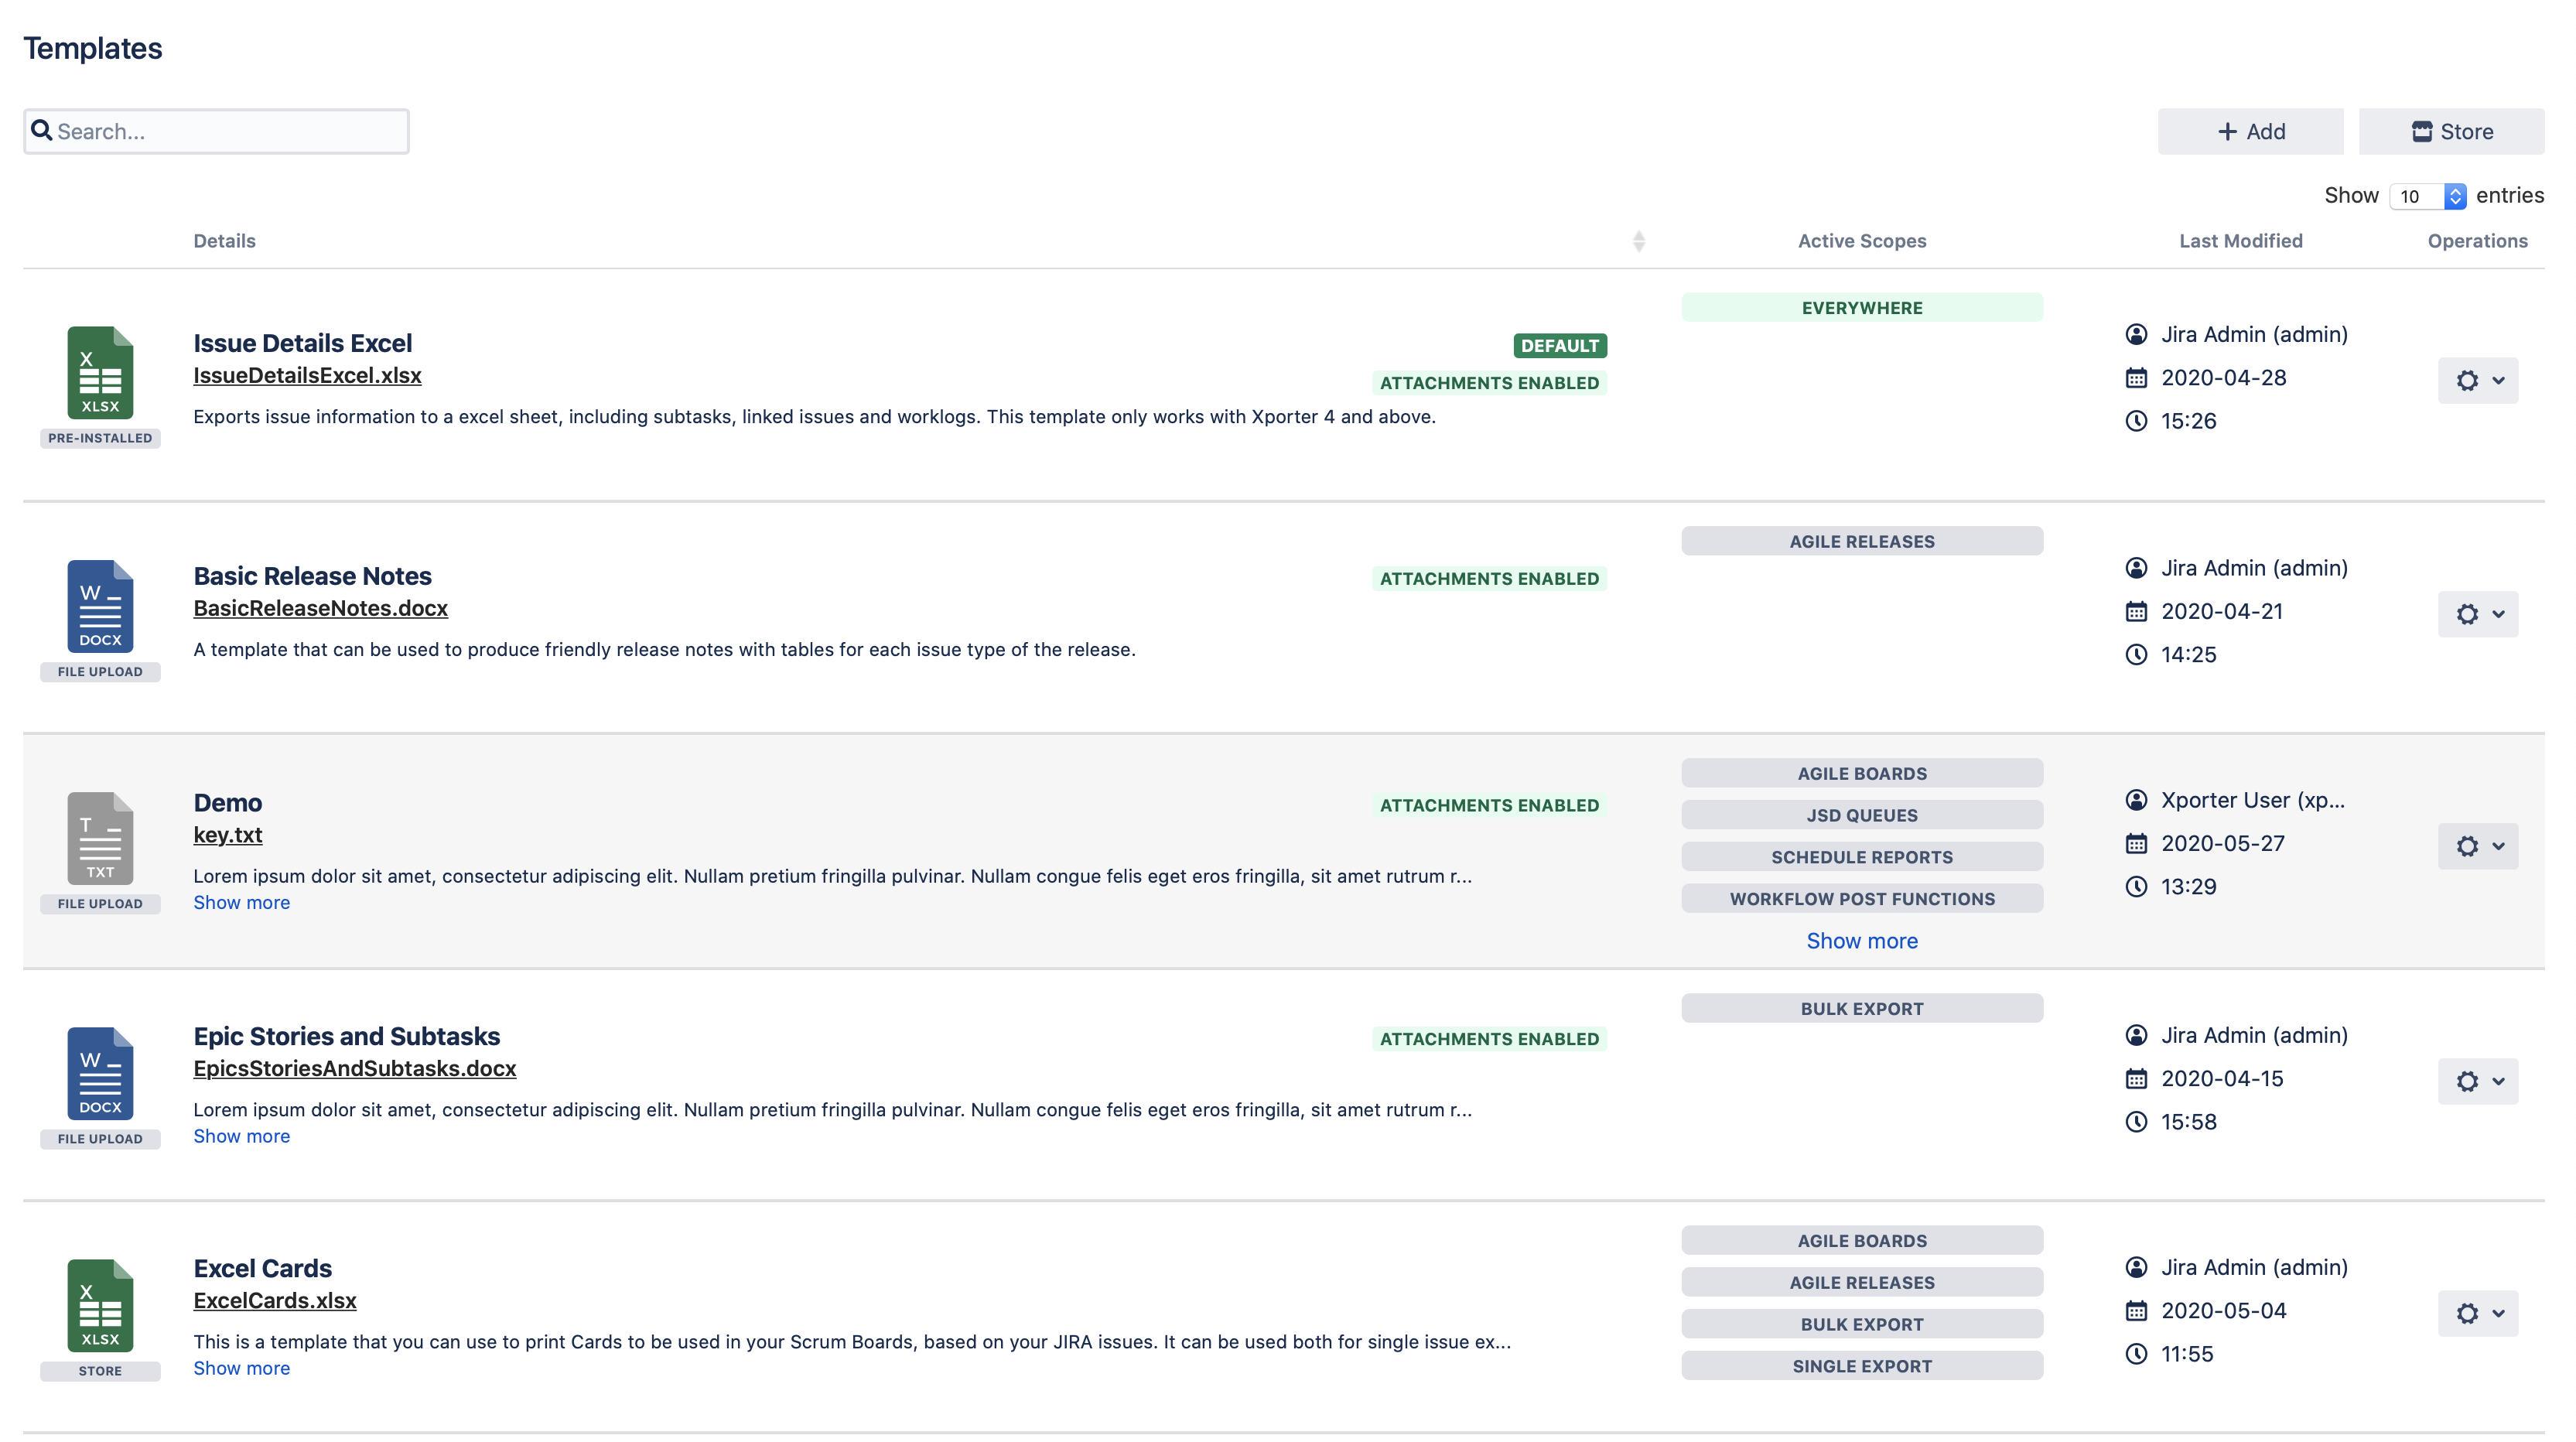The image size is (2576, 1442).
Task: Open gear operations menu for Issue Details Excel
Action: [x=2477, y=380]
